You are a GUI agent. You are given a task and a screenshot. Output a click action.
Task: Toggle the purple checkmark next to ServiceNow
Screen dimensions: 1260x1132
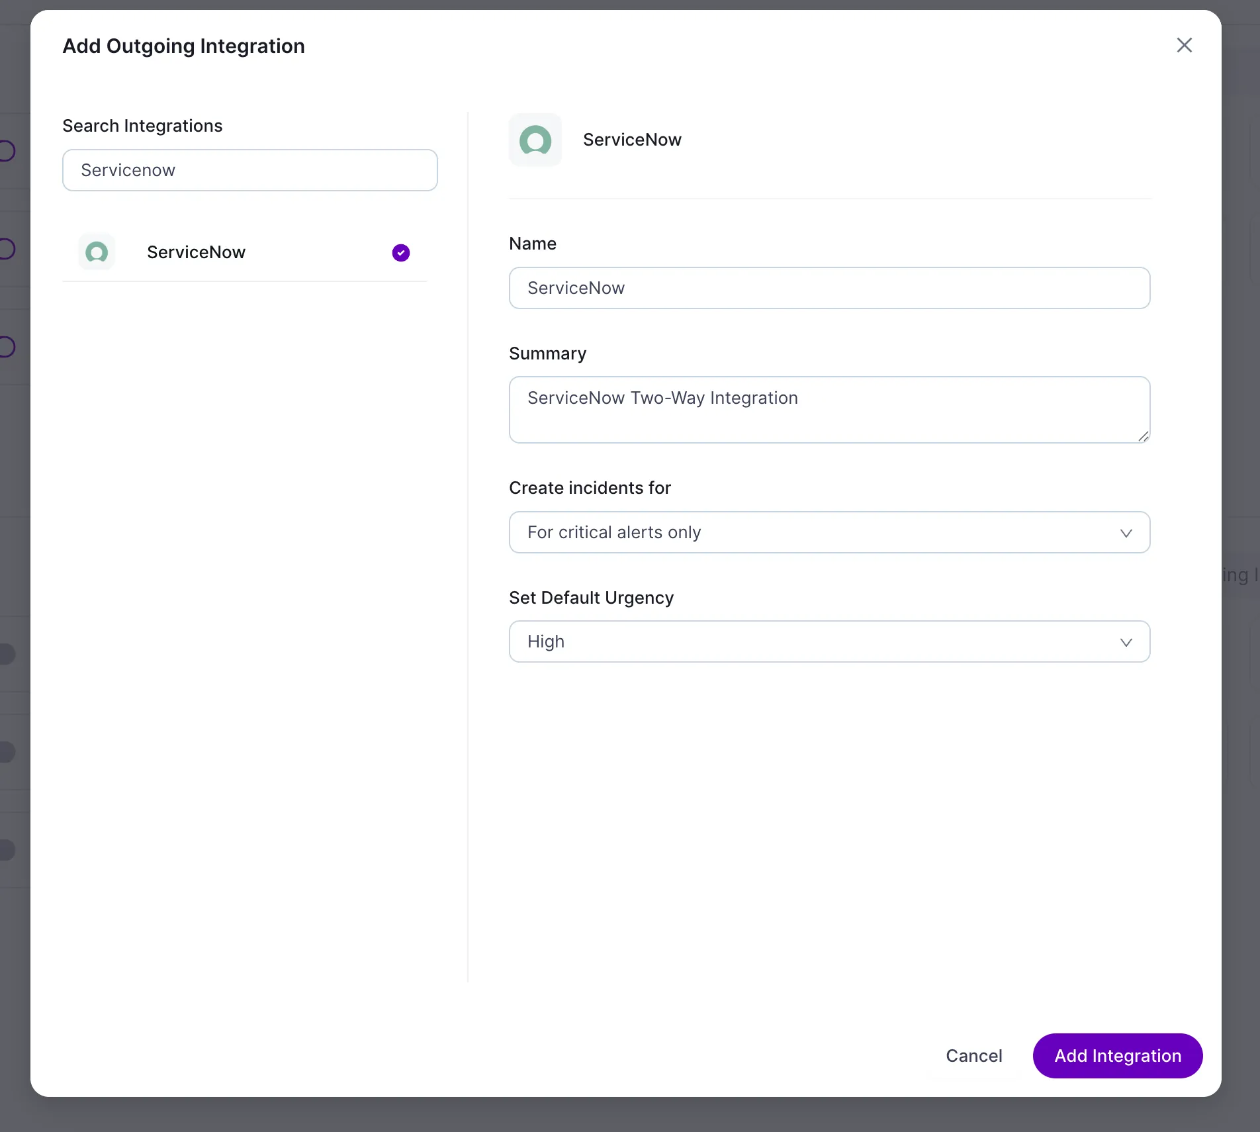tap(401, 253)
